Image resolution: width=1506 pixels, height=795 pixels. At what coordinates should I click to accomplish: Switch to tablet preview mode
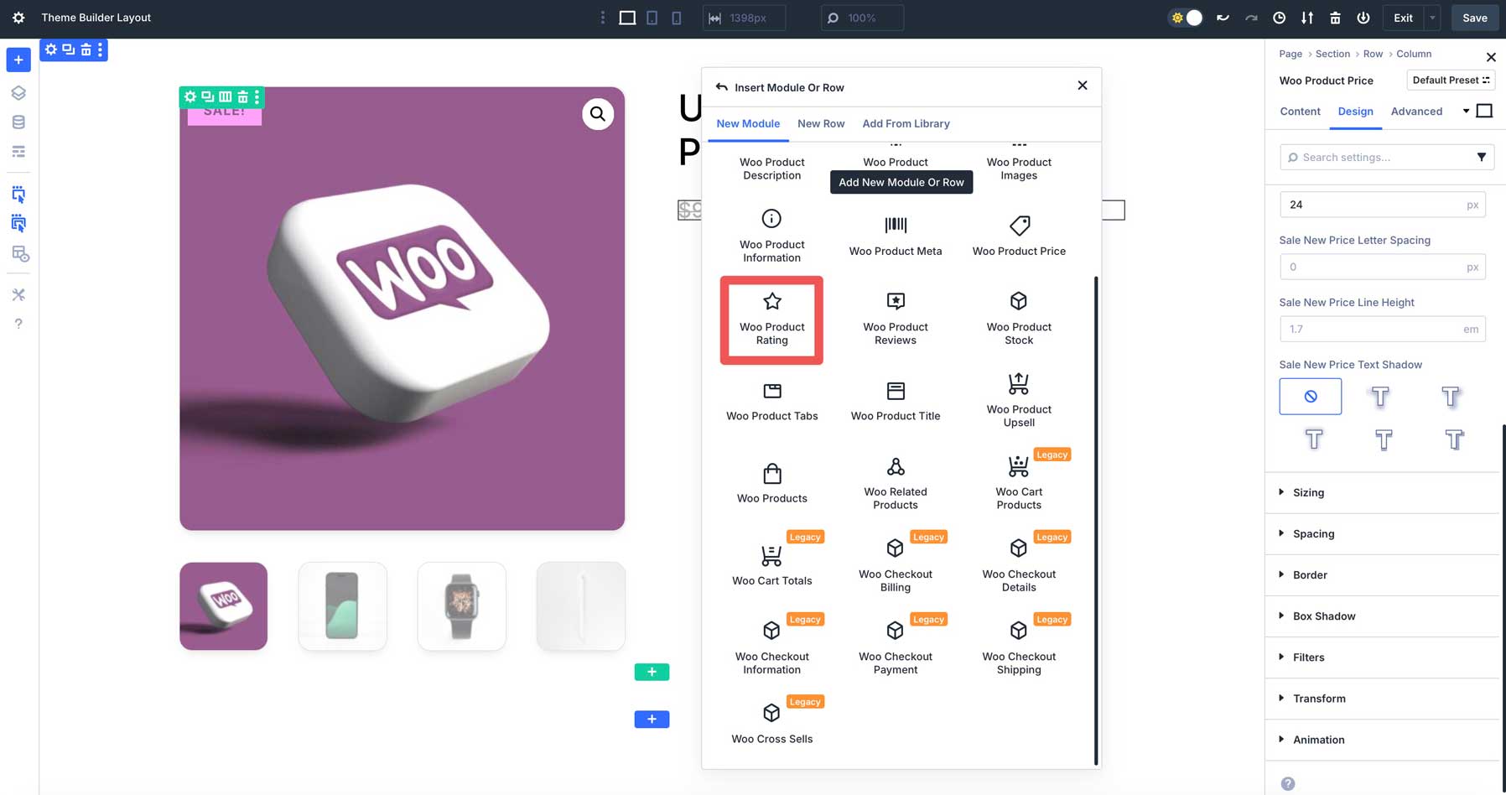652,17
